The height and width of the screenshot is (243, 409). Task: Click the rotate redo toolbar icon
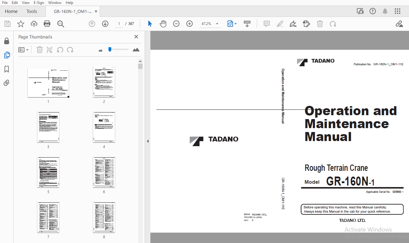click(333, 24)
